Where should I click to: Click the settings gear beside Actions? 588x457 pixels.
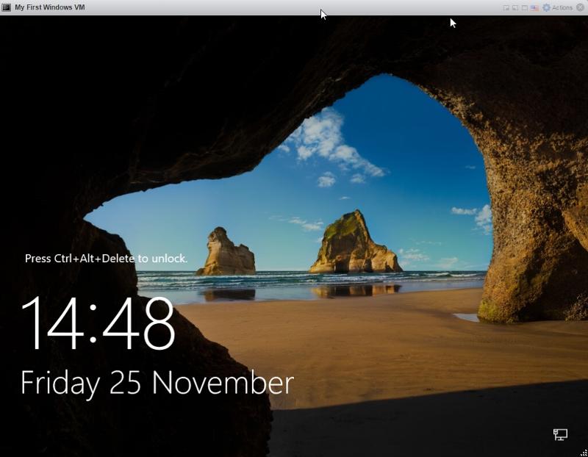(546, 7)
